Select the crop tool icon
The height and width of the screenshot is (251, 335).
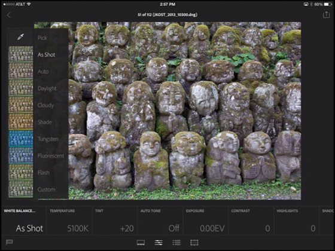pyautogui.click(x=194, y=243)
